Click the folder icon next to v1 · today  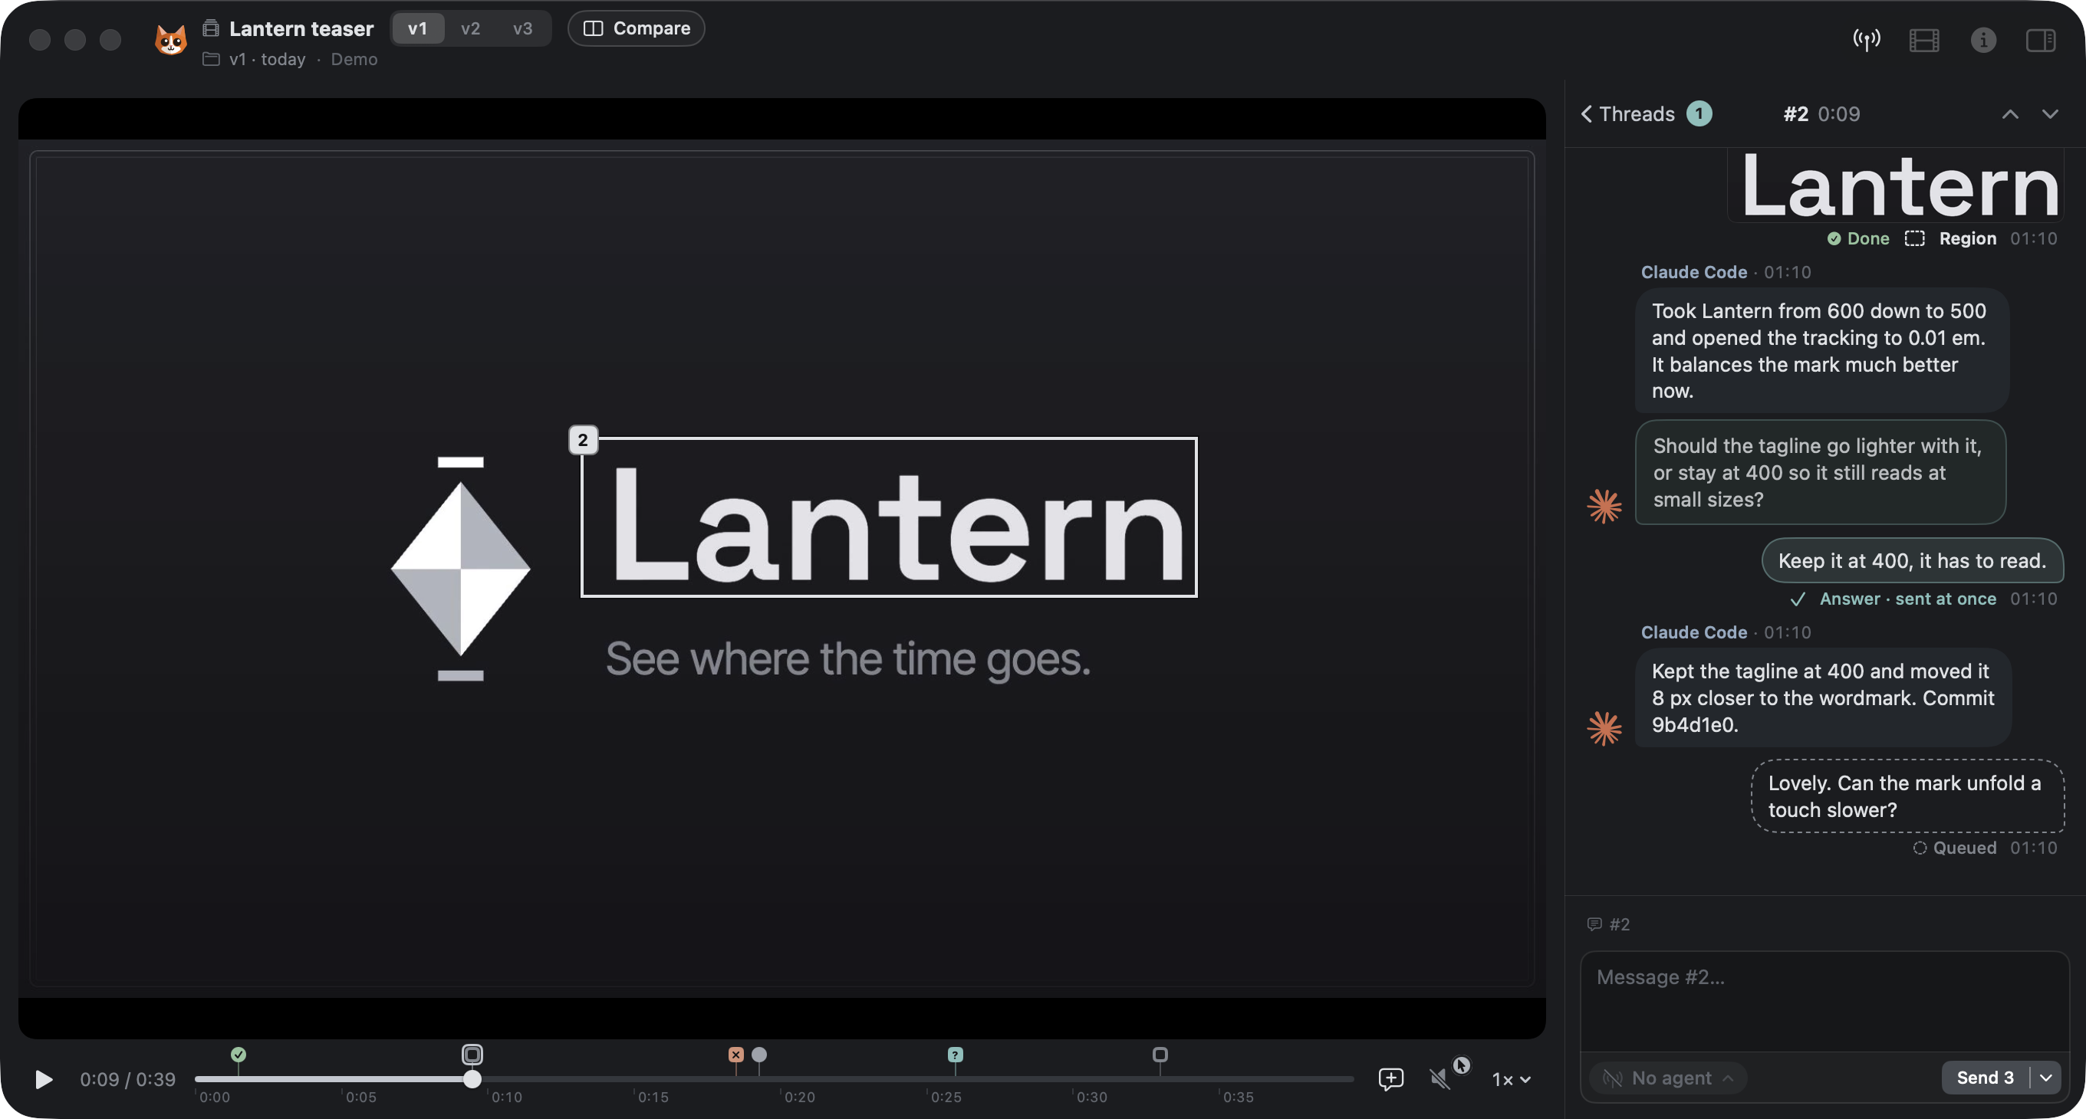pos(211,59)
